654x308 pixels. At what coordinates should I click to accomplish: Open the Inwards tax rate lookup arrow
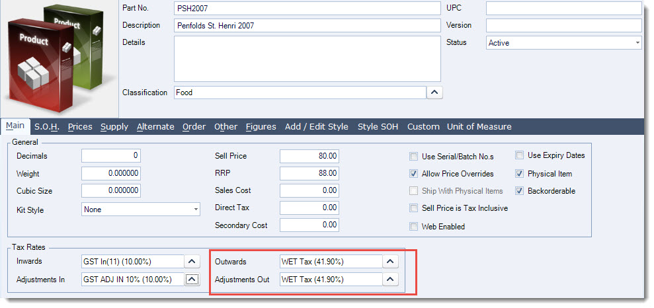click(192, 261)
